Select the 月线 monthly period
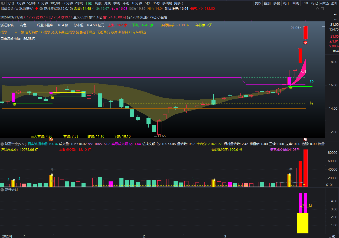This screenshot has height=238, width=339. pyautogui.click(x=107, y=3)
